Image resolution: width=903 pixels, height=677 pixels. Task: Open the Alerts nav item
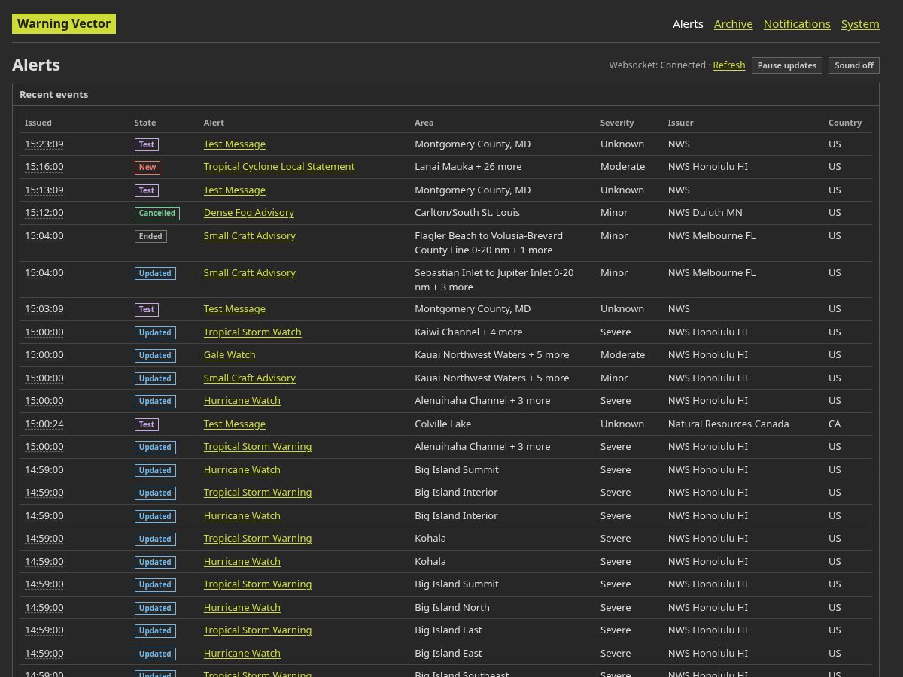[688, 24]
